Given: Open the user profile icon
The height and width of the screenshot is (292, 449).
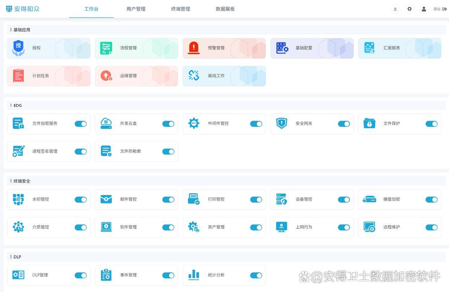Looking at the screenshot, I should [x=424, y=9].
